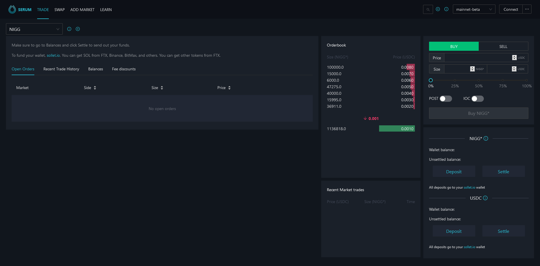Click Settle under the NIGG* balance
The width and height of the screenshot is (540, 266).
[x=503, y=172]
